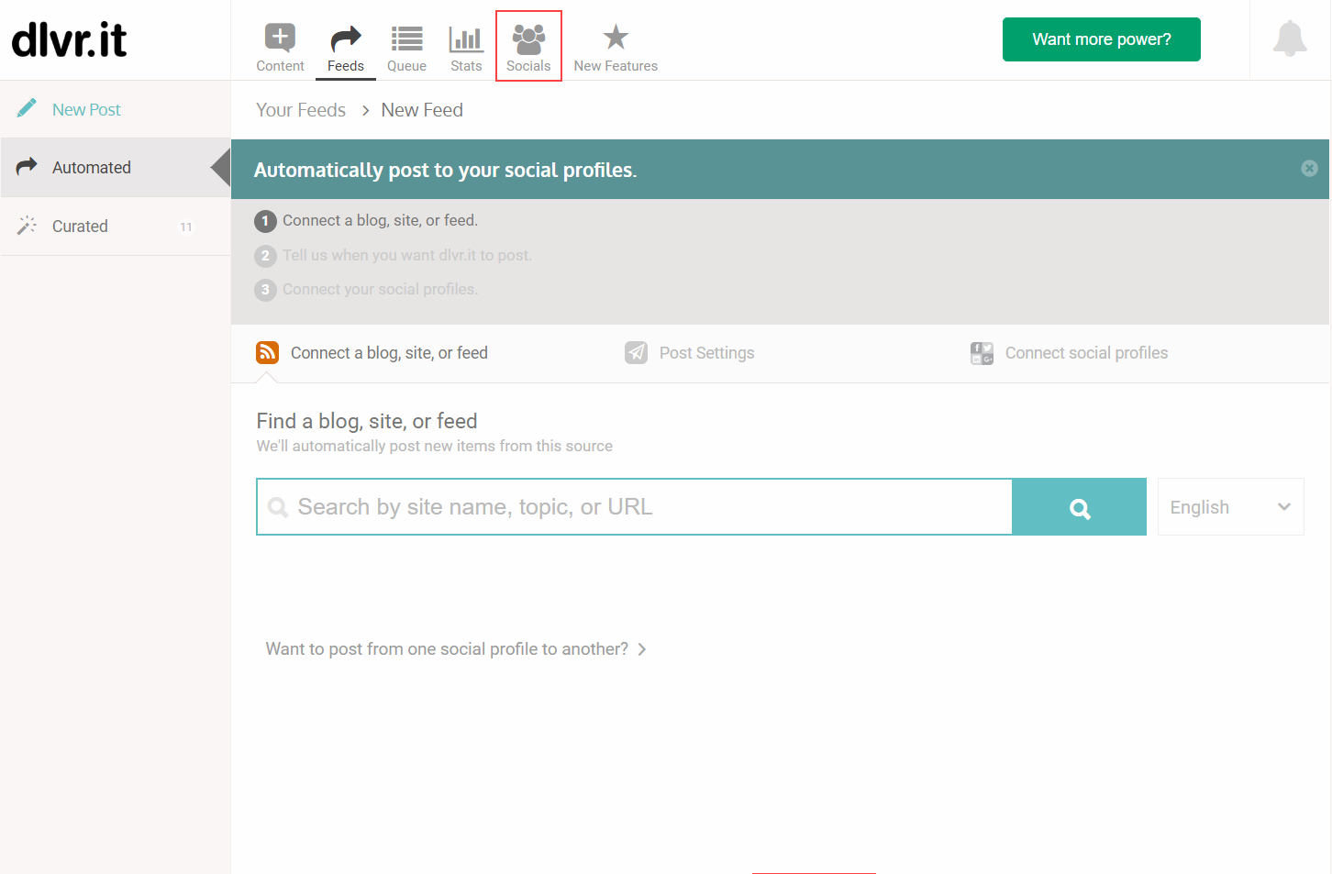Viewport: 1332px width, 874px height.
Task: Open the Socials people icon
Action: tap(528, 39)
